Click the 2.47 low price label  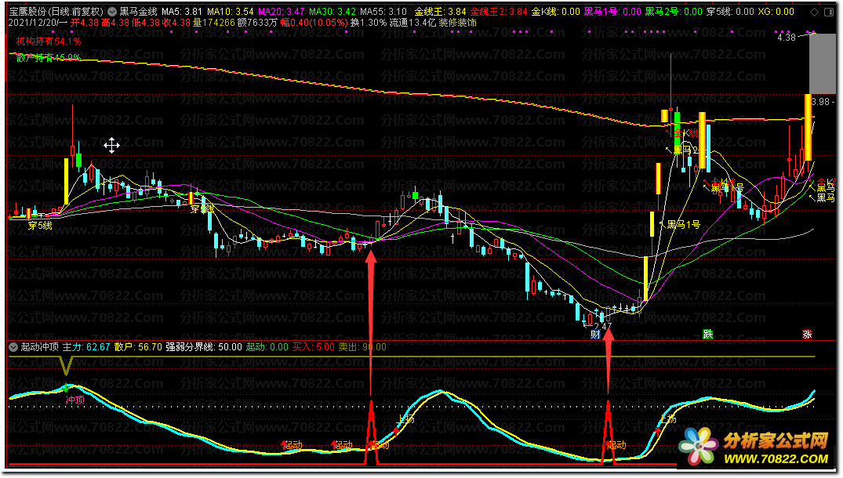602,326
